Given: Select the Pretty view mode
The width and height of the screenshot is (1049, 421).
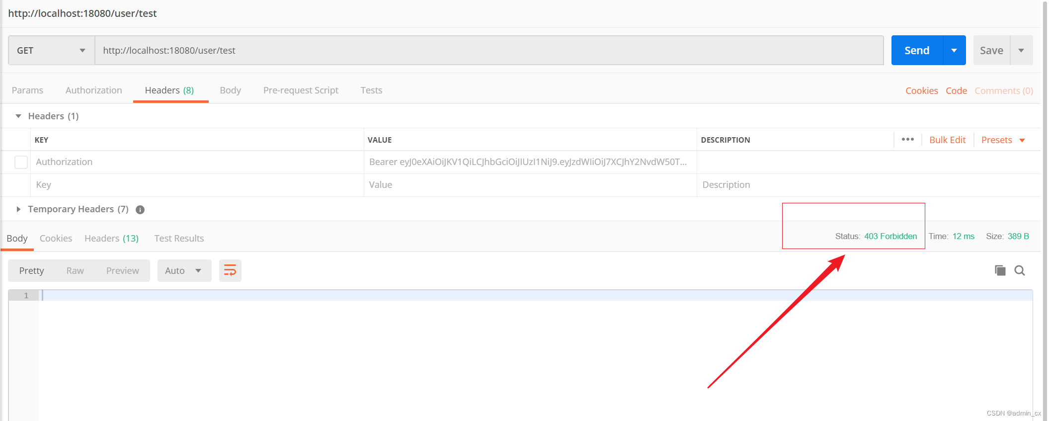Looking at the screenshot, I should click(x=31, y=270).
